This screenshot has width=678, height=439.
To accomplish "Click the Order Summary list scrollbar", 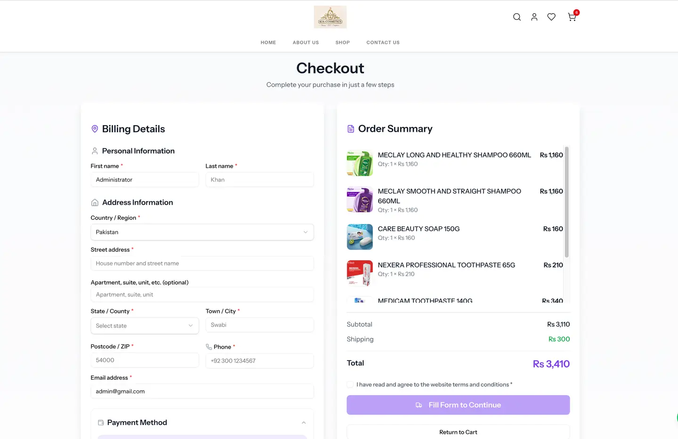I will tap(566, 202).
